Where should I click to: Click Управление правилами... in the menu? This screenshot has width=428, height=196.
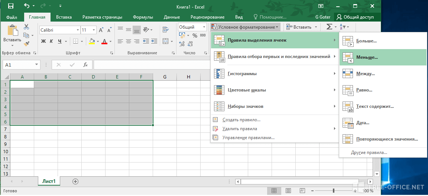pyautogui.click(x=275, y=138)
